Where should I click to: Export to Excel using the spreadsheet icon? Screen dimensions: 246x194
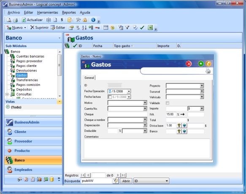(x=150, y=28)
